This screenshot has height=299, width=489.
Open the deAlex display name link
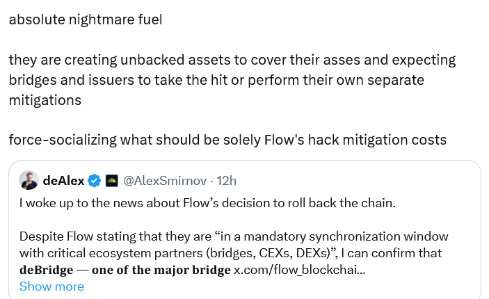point(63,181)
